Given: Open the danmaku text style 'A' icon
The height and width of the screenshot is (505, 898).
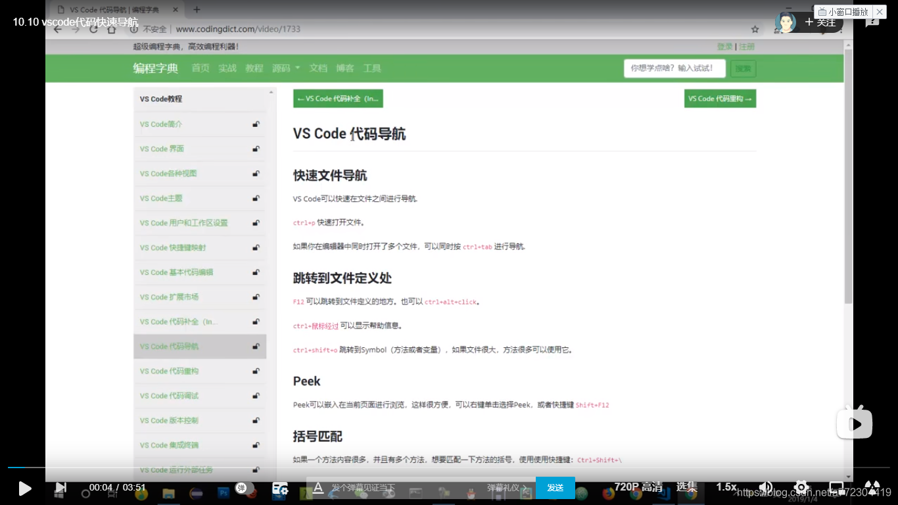Looking at the screenshot, I should (x=318, y=487).
